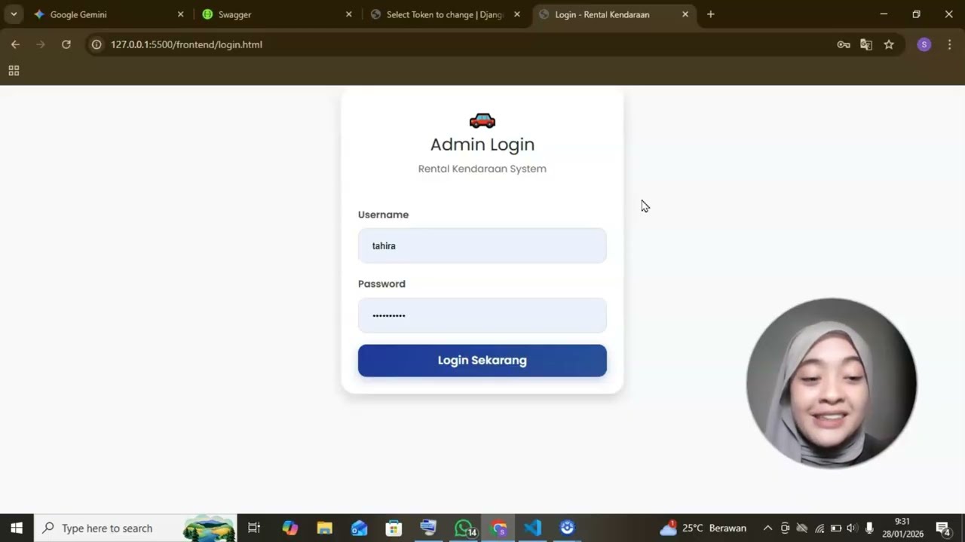Viewport: 965px width, 542px height.
Task: Show hidden system tray icons
Action: coord(767,528)
